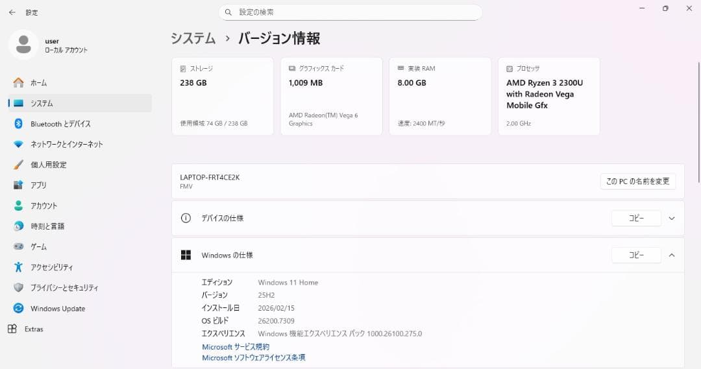Open 時刻と言語 settings in sidebar
This screenshot has width=701, height=369.
pos(80,226)
